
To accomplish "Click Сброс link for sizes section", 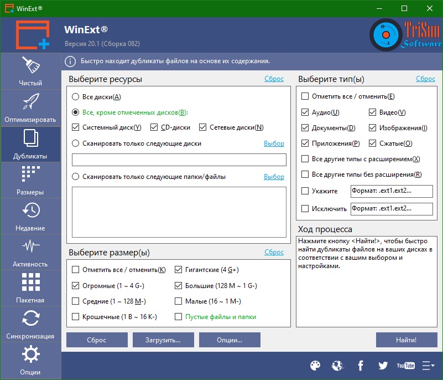I will pyautogui.click(x=274, y=252).
